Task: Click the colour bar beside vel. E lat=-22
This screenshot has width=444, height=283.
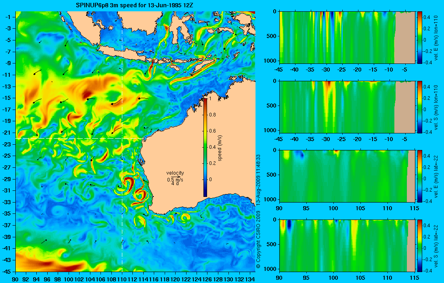Action: click(x=420, y=176)
